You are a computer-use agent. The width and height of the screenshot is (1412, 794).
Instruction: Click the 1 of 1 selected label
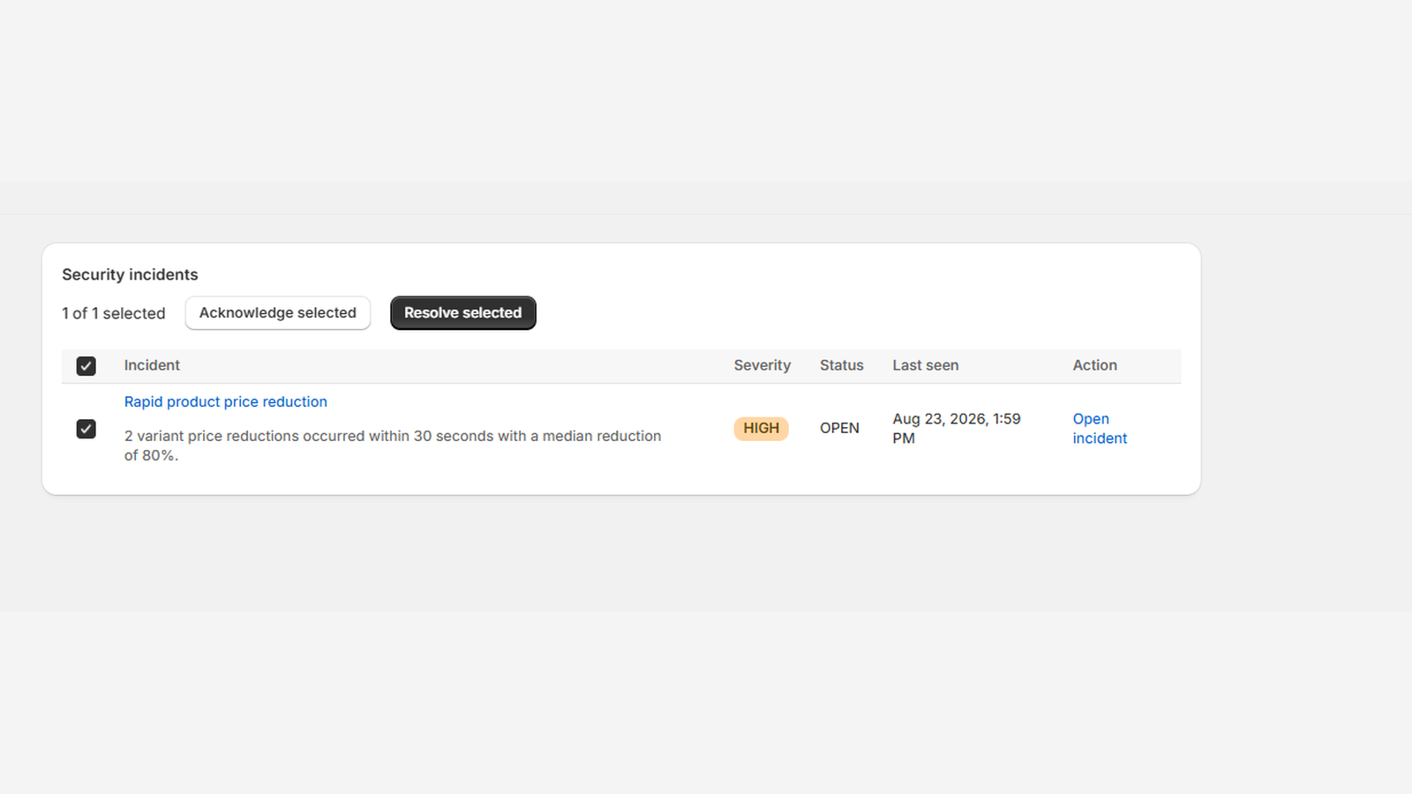[114, 313]
